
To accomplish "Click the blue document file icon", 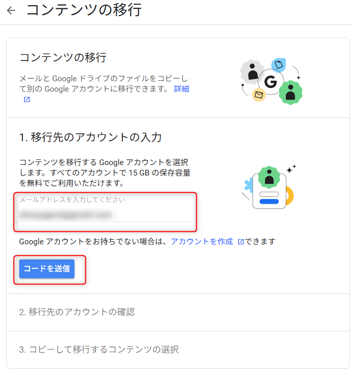I will point(279,65).
